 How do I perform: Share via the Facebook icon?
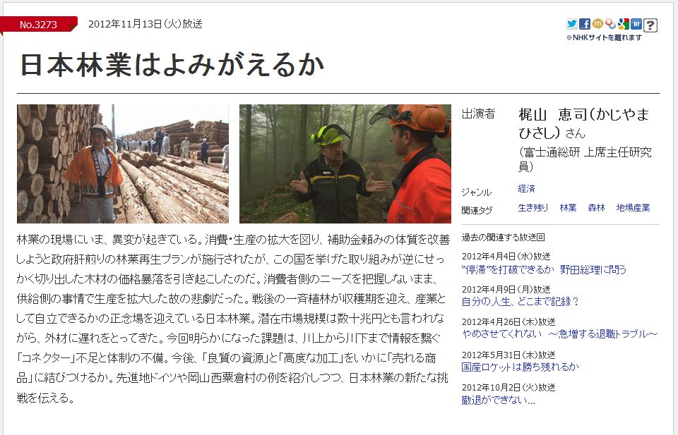[585, 24]
